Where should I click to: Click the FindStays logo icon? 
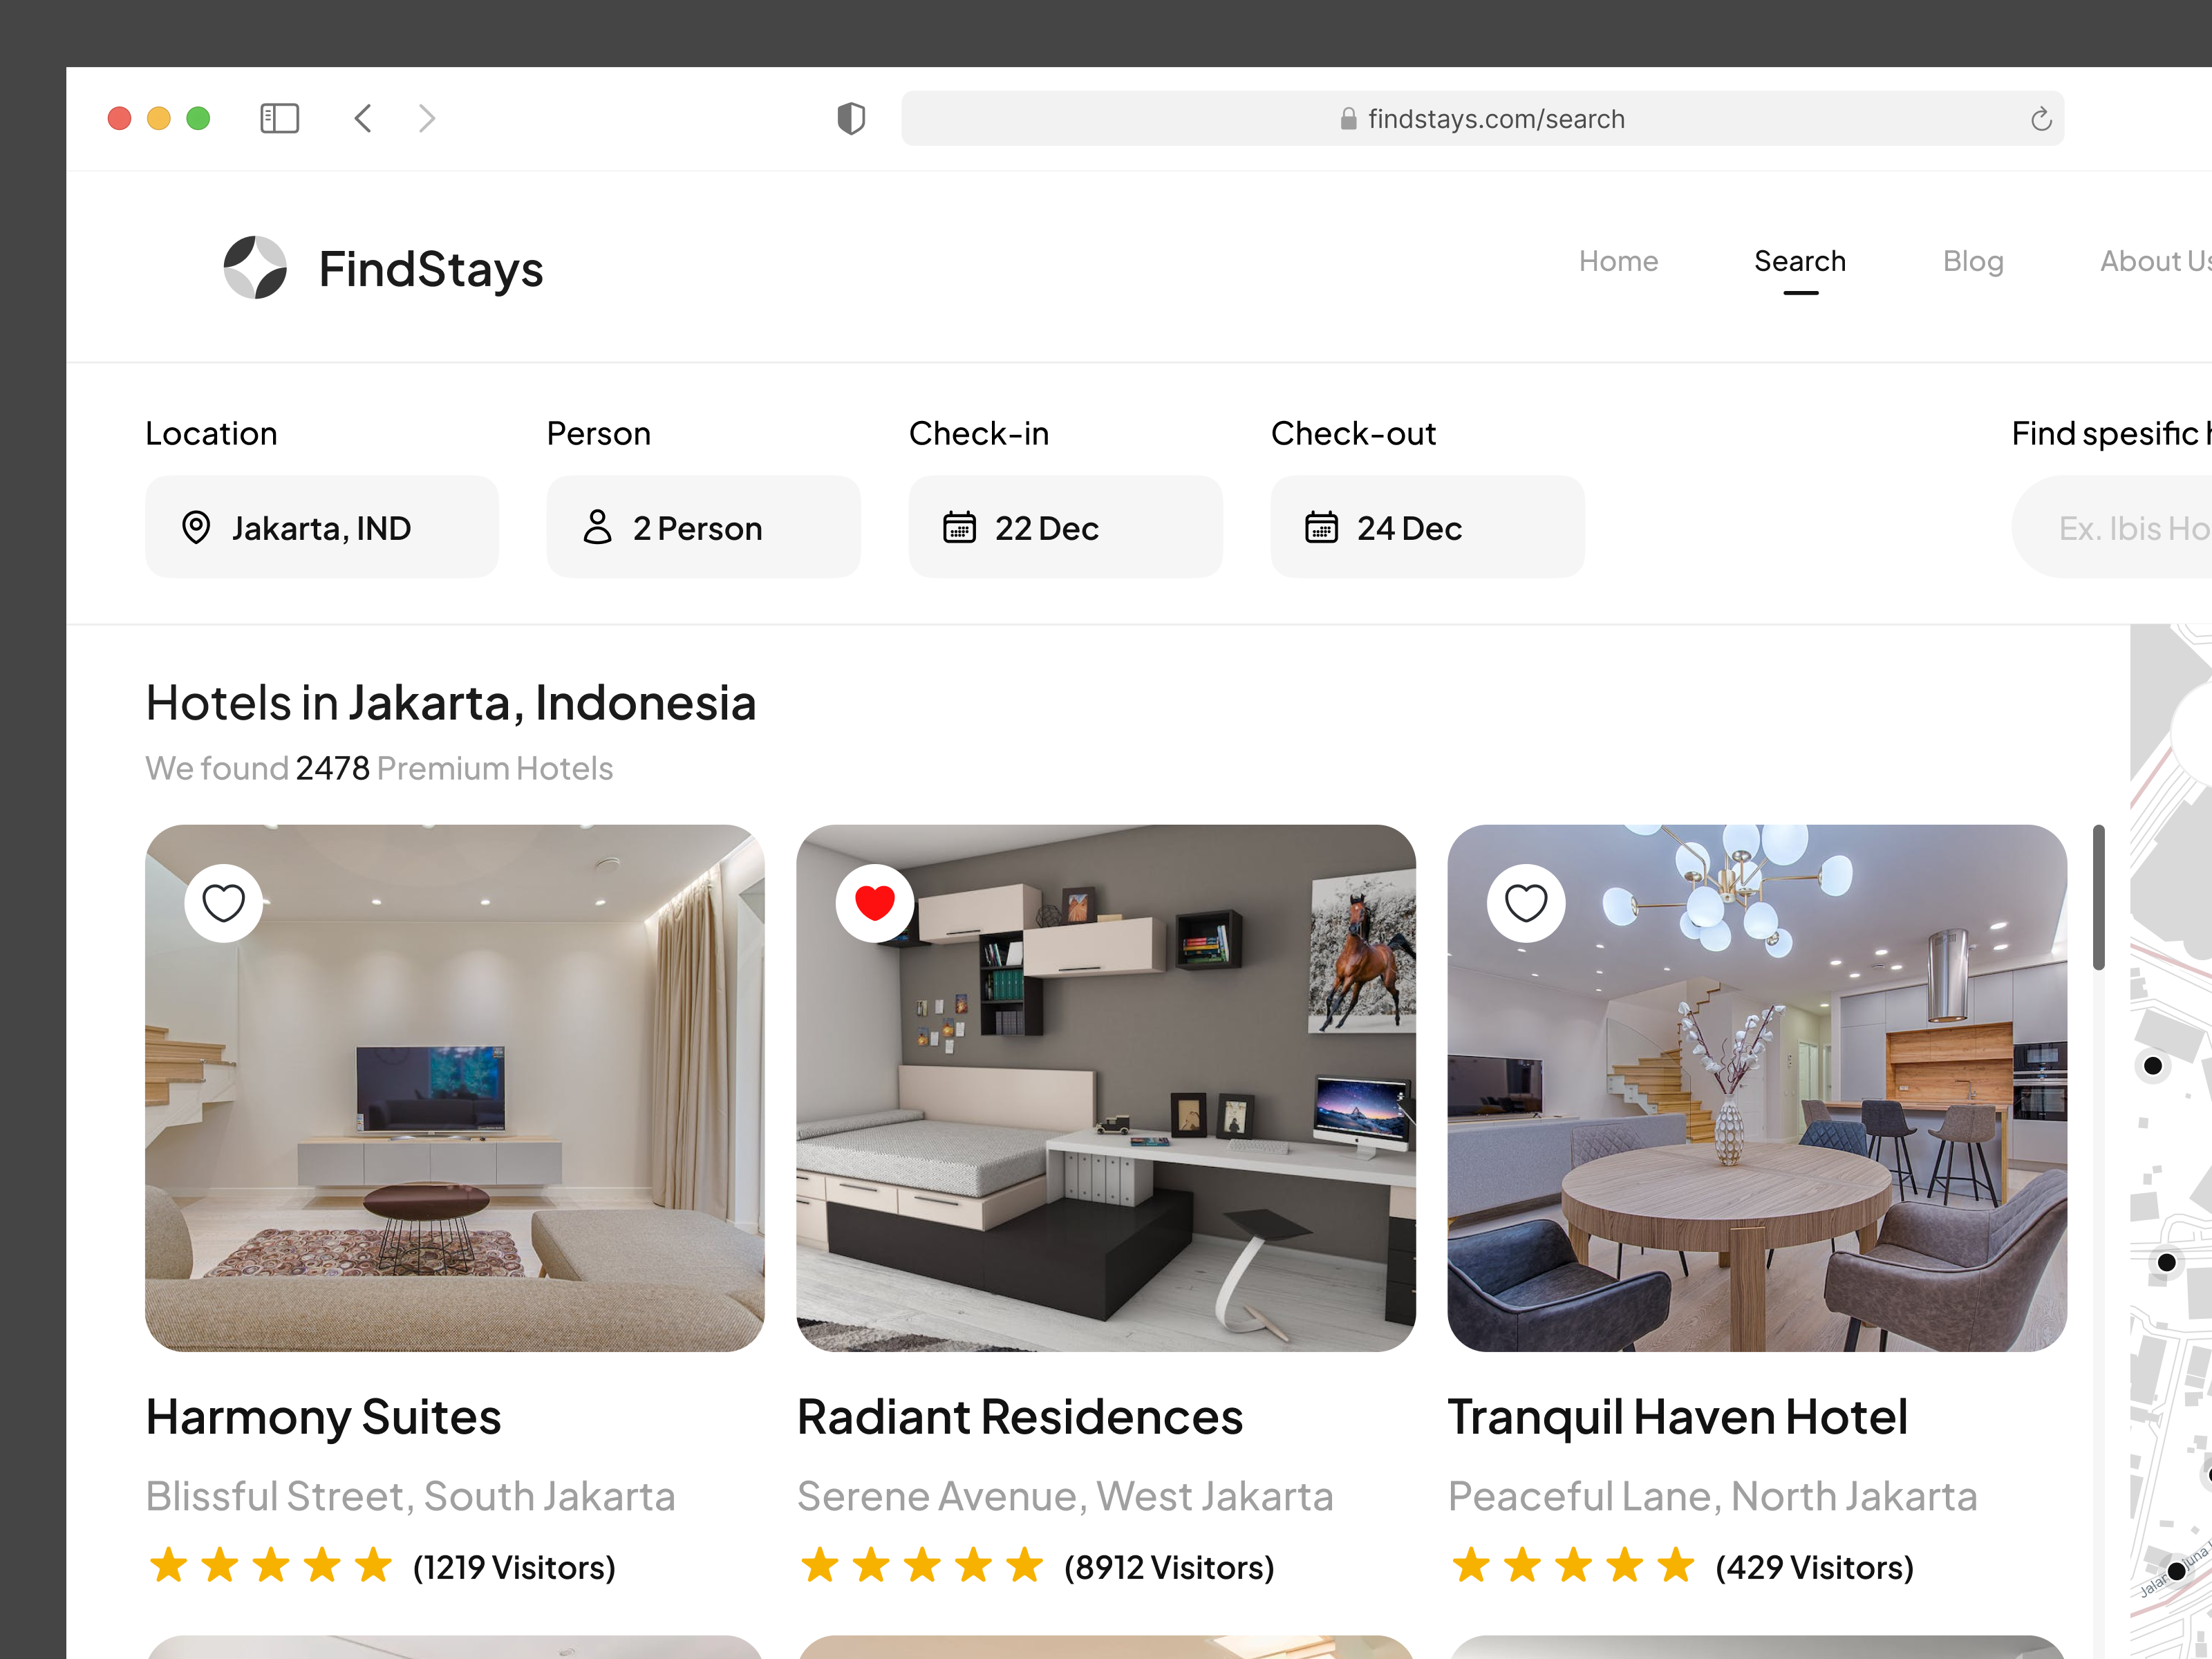click(254, 267)
